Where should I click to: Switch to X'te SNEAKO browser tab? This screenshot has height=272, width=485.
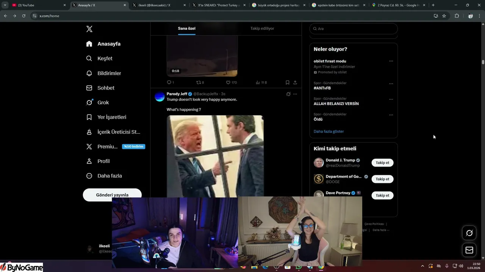tap(220, 5)
